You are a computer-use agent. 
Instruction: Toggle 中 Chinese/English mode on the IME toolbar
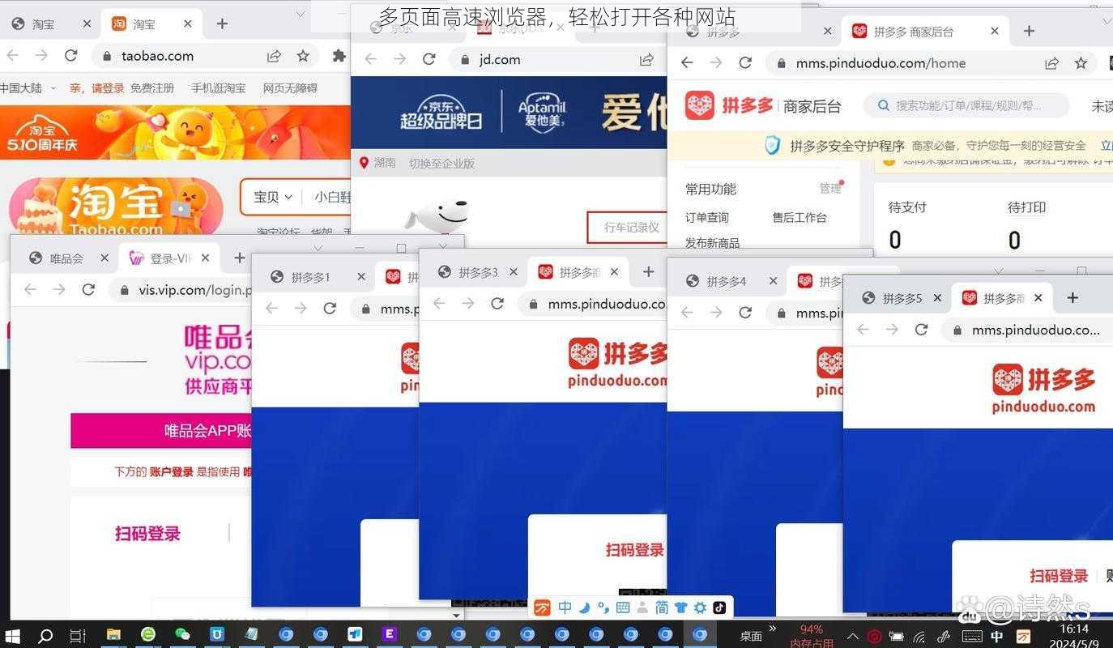pyautogui.click(x=565, y=607)
